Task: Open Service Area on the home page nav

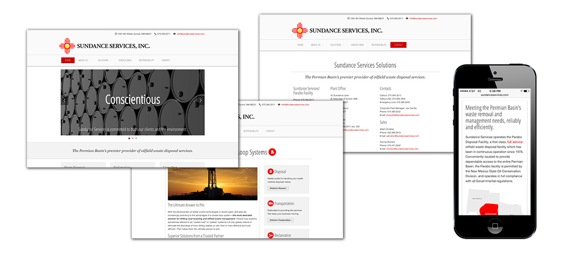Action: coord(125,60)
